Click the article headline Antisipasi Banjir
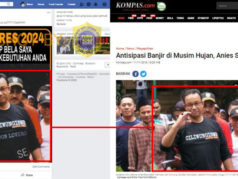Image resolution: width=238 pixels, height=179 pixels. pos(177,56)
